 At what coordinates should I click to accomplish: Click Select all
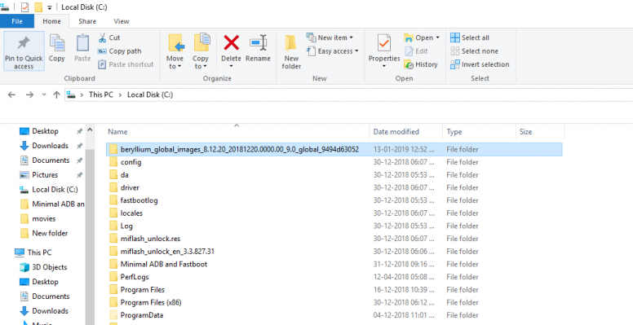tap(470, 37)
